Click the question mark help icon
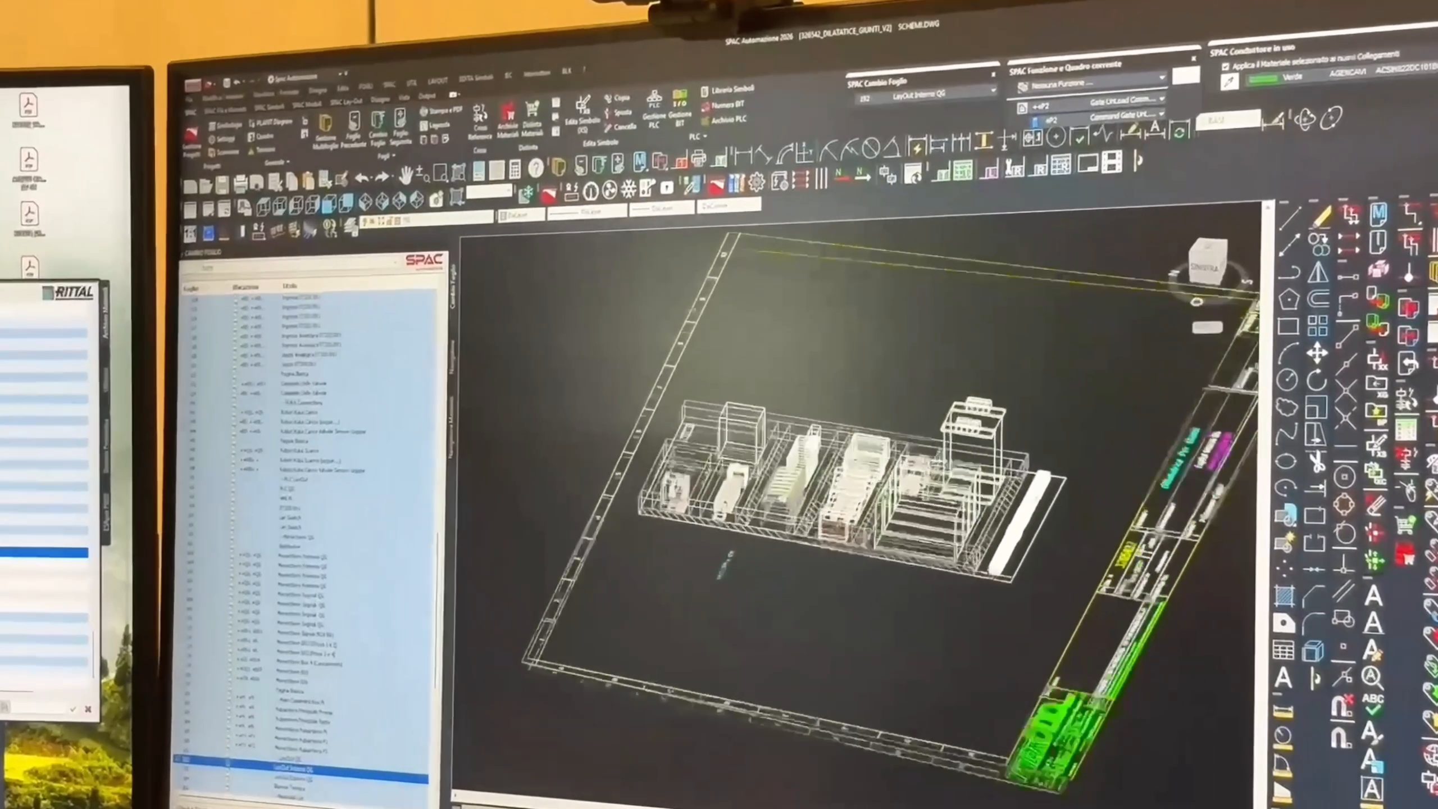The height and width of the screenshot is (809, 1438). 536,168
